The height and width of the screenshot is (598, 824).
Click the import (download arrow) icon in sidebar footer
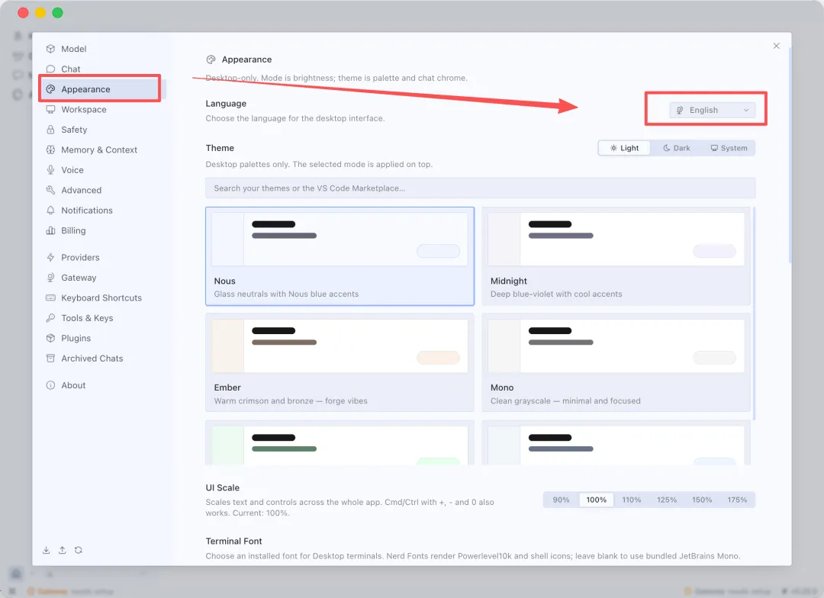pyautogui.click(x=47, y=550)
